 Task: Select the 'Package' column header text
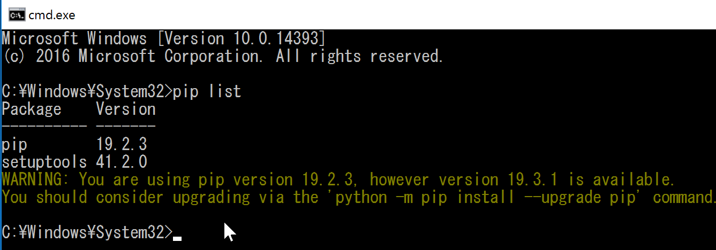(32, 110)
